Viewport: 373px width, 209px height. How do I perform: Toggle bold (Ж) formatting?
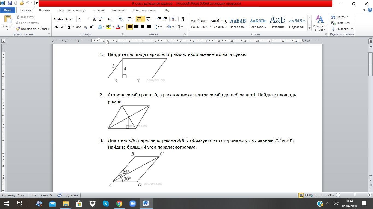pyautogui.click(x=56, y=27)
